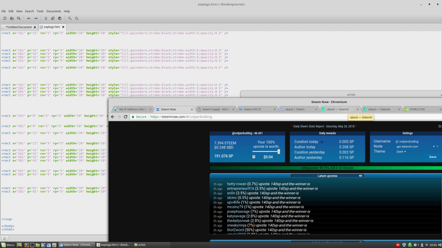The image size is (442, 248).
Task: Switch to Steem Supply browser tab
Action: coord(215,110)
